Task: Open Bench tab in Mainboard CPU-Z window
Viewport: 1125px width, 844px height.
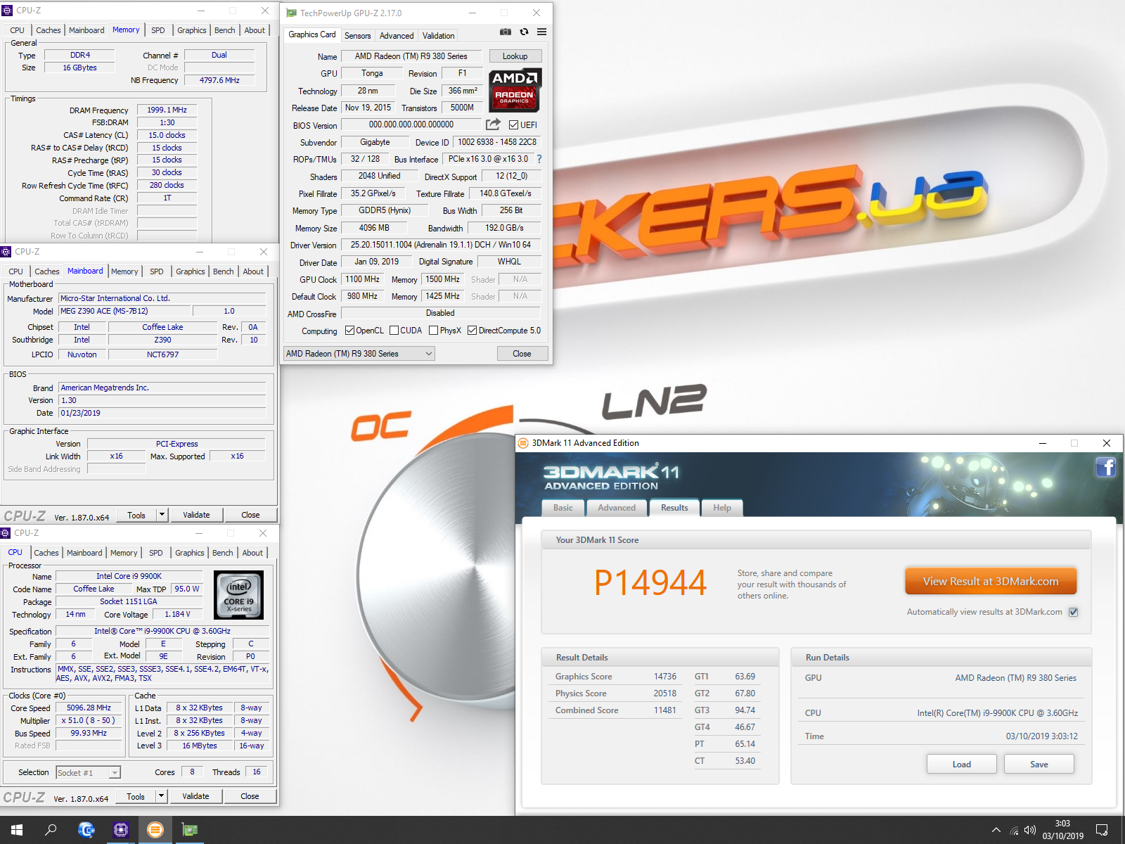Action: coord(224,271)
